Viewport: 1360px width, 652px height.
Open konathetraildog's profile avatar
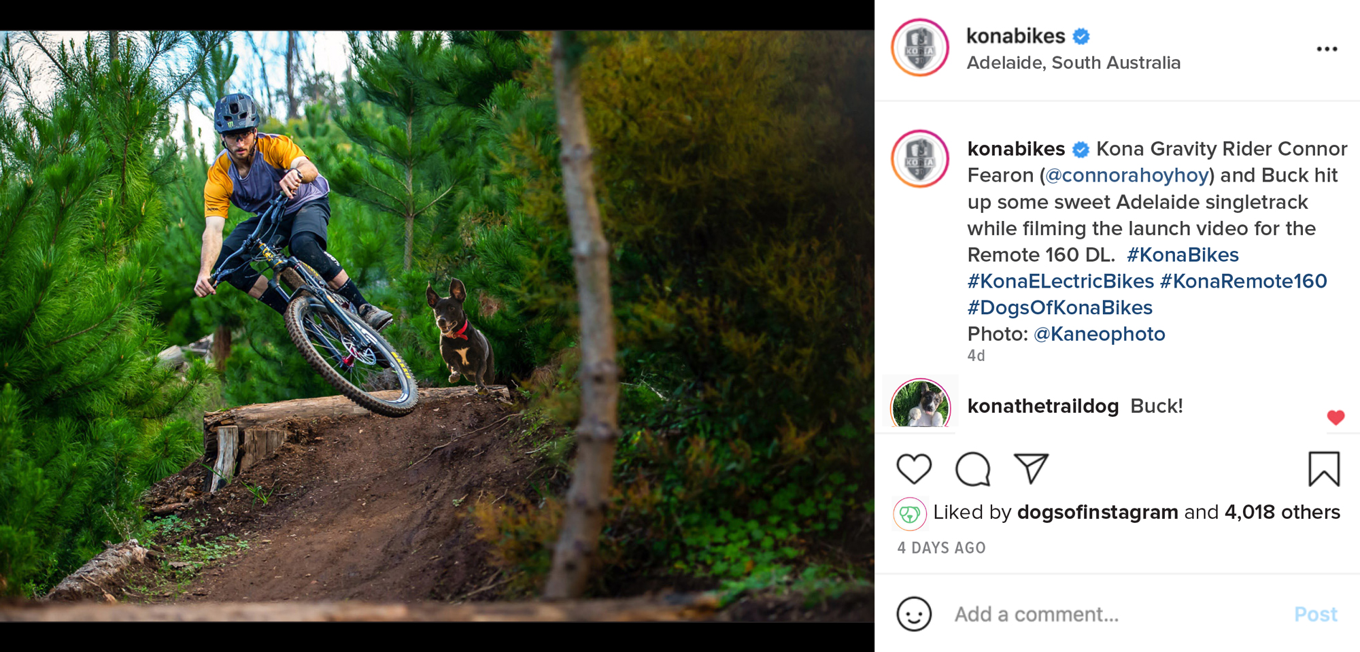[x=920, y=405]
